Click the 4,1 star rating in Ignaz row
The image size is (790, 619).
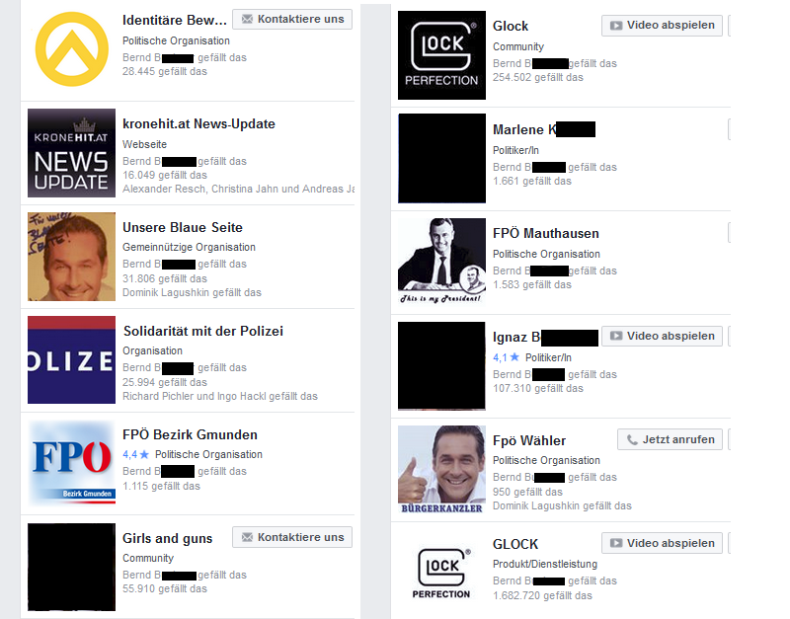pos(506,357)
